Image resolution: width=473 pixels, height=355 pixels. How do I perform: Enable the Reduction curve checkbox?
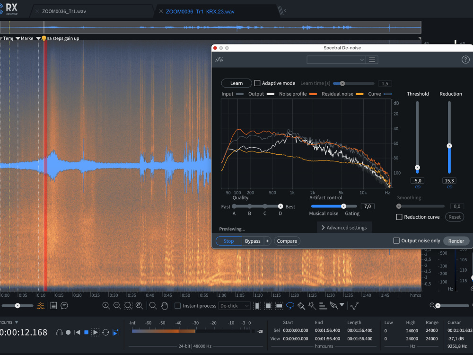tap(399, 217)
